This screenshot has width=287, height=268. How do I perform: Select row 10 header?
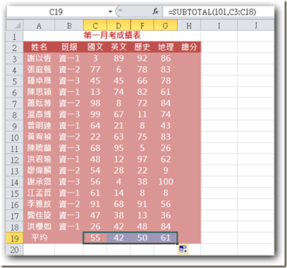point(15,137)
